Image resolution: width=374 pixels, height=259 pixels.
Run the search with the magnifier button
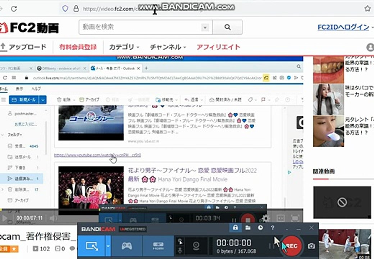[x=227, y=27]
